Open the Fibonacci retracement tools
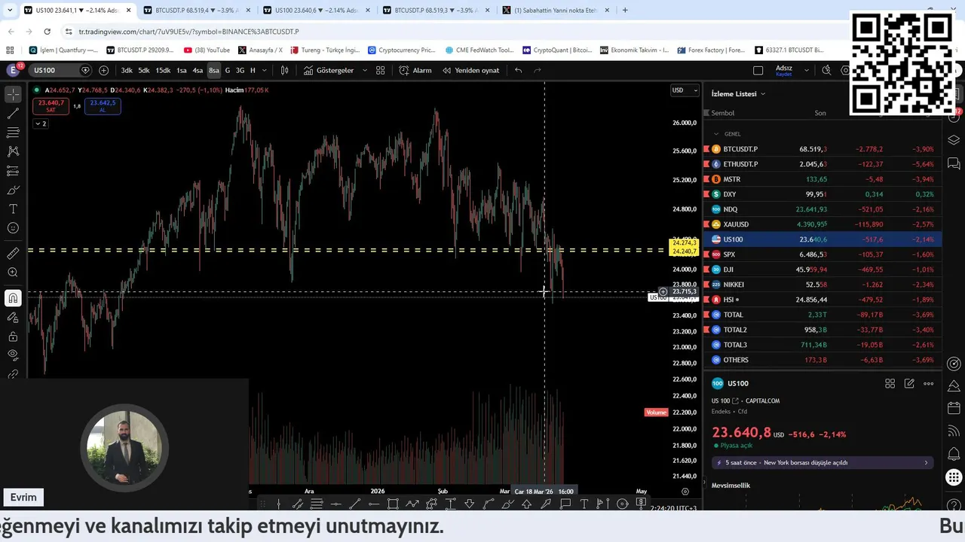The width and height of the screenshot is (965, 542). pyautogui.click(x=13, y=132)
